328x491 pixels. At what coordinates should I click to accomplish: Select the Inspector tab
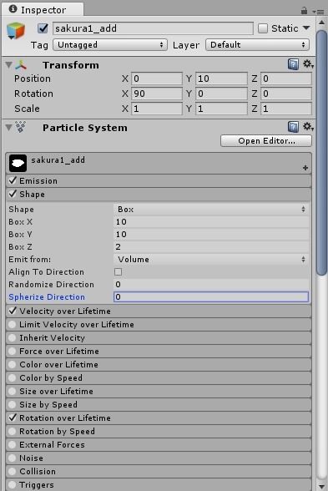[43, 10]
